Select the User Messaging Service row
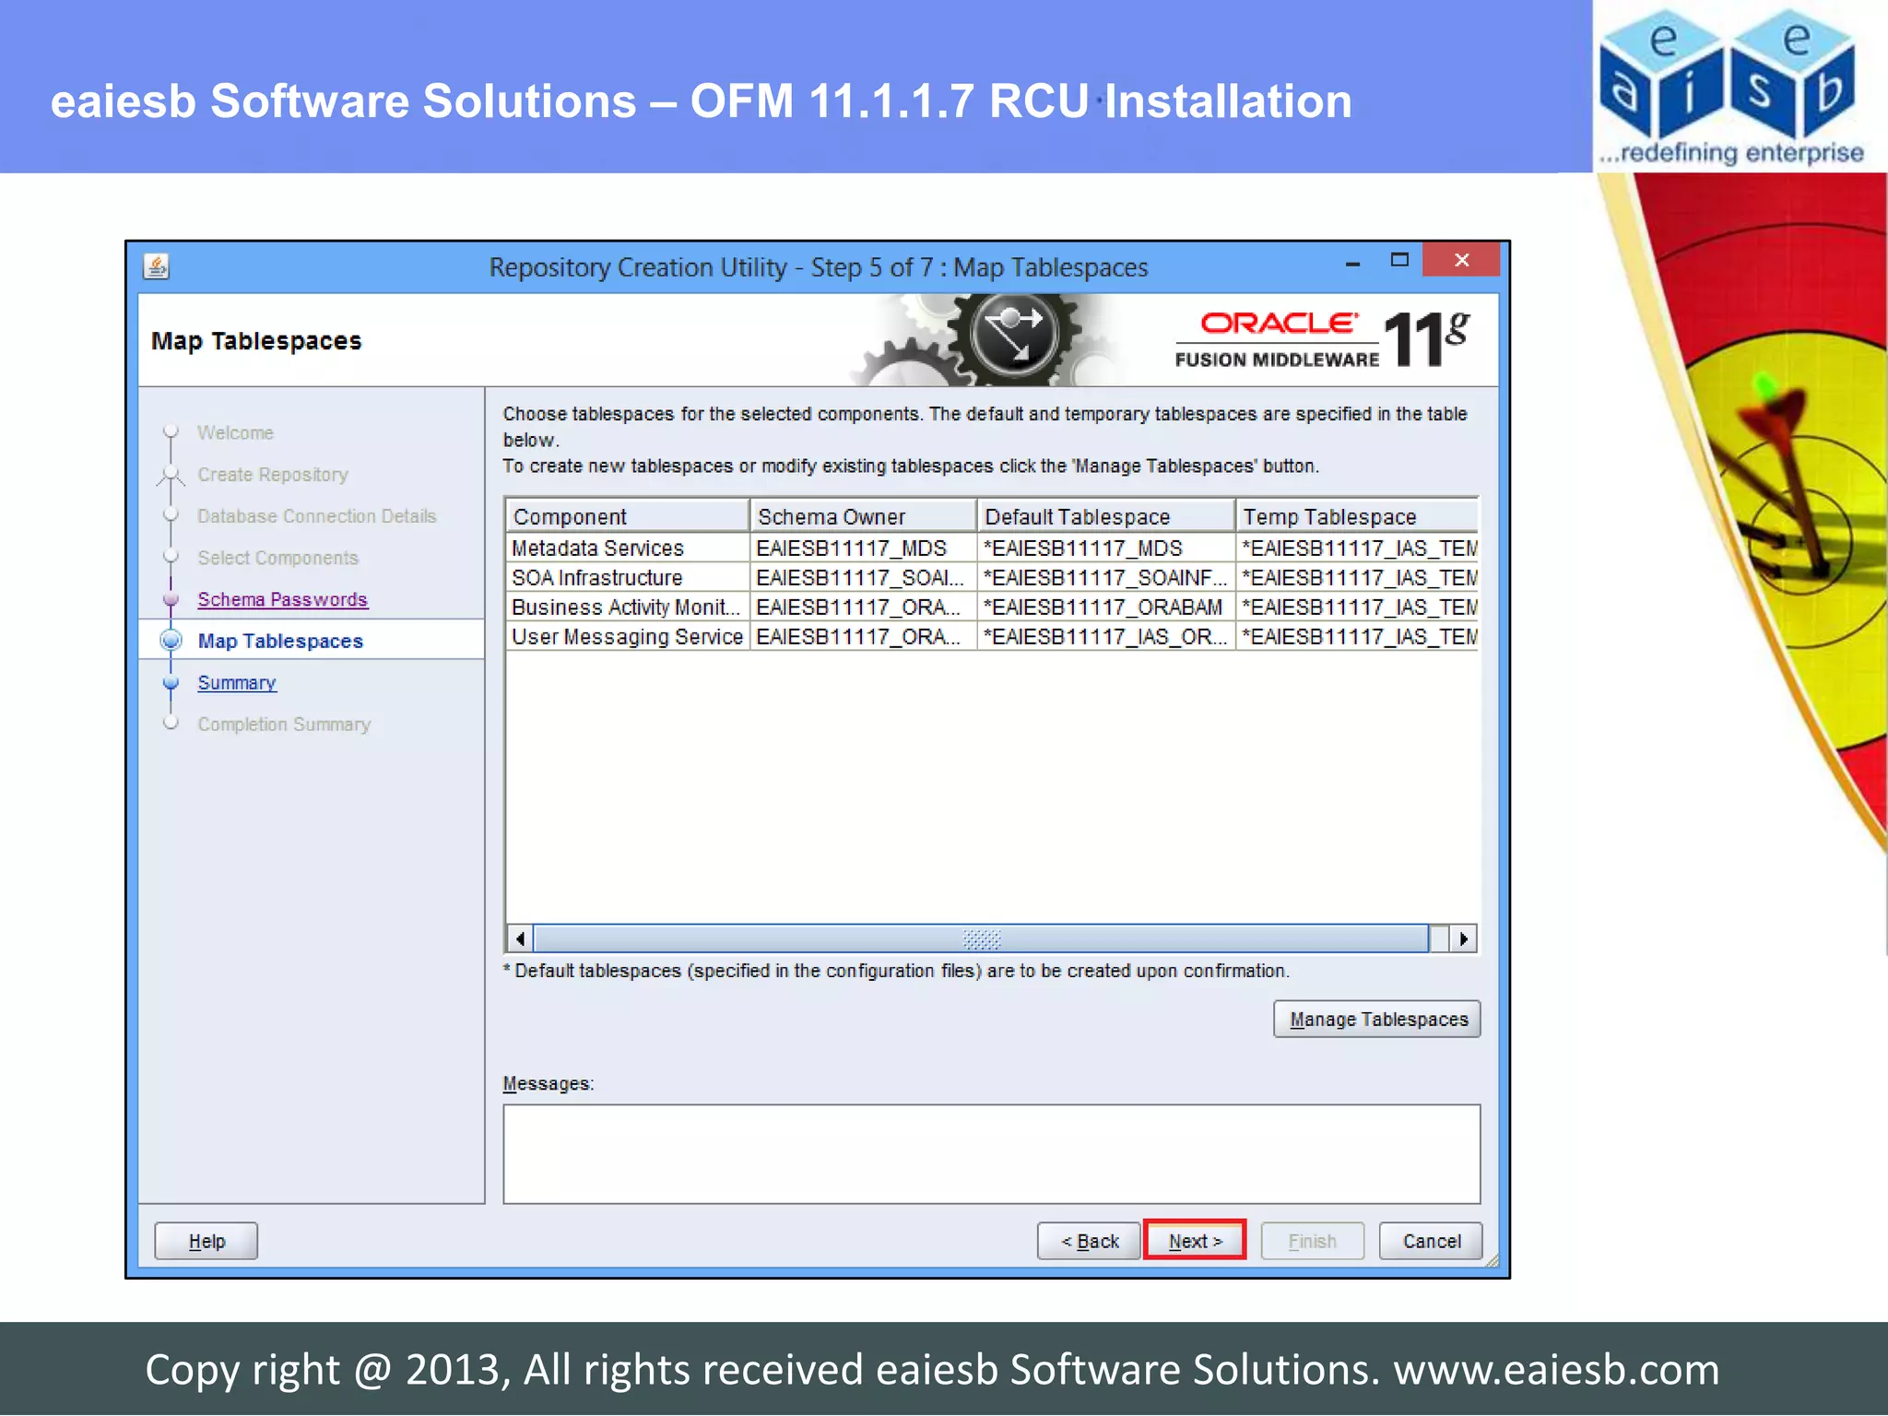 992,637
